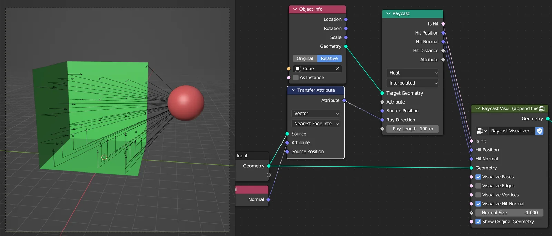Screen dimensions: 552x236
Task: Collapse the Transfer Attribute node
Action: pyautogui.click(x=293, y=90)
